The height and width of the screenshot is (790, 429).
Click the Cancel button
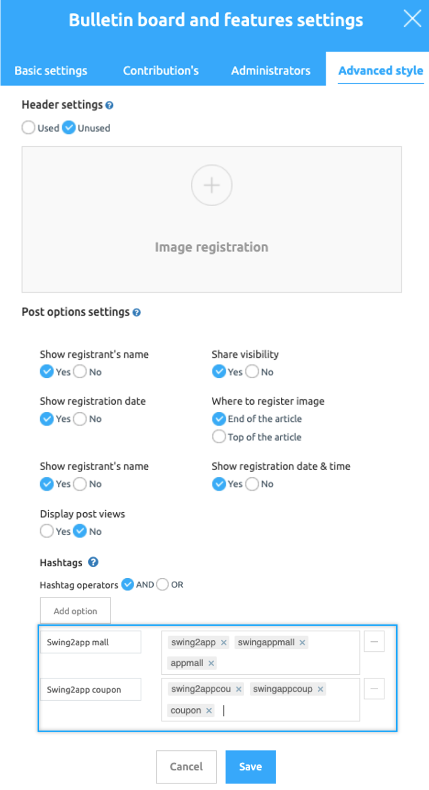[x=186, y=767]
